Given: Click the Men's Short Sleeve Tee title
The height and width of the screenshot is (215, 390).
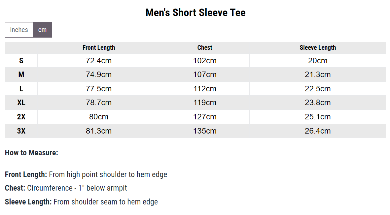Looking at the screenshot, I should tap(195, 13).
